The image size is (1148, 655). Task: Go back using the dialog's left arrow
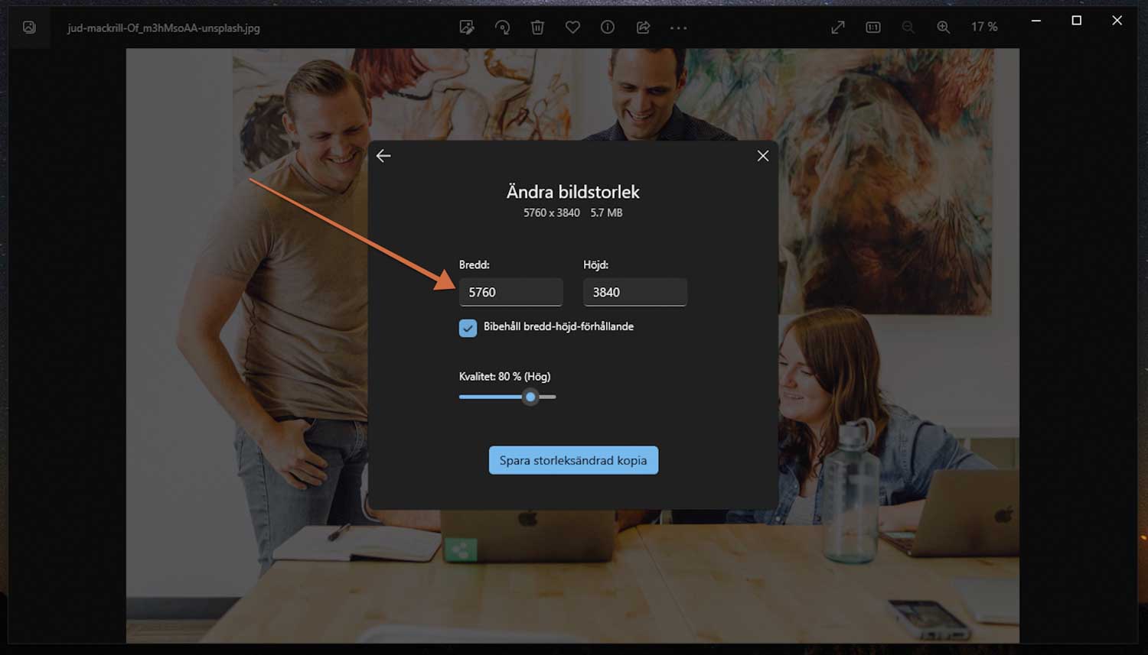(x=383, y=156)
